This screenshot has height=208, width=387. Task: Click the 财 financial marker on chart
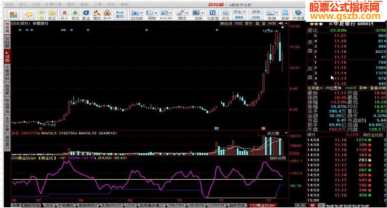216,128
